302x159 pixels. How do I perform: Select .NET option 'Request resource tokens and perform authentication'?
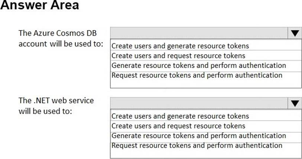(x=197, y=145)
